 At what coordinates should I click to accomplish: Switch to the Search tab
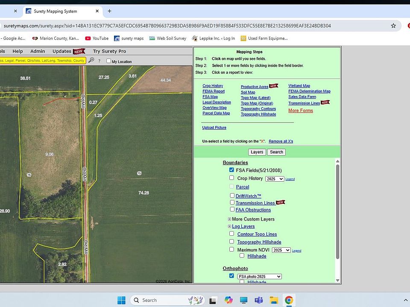point(276,152)
